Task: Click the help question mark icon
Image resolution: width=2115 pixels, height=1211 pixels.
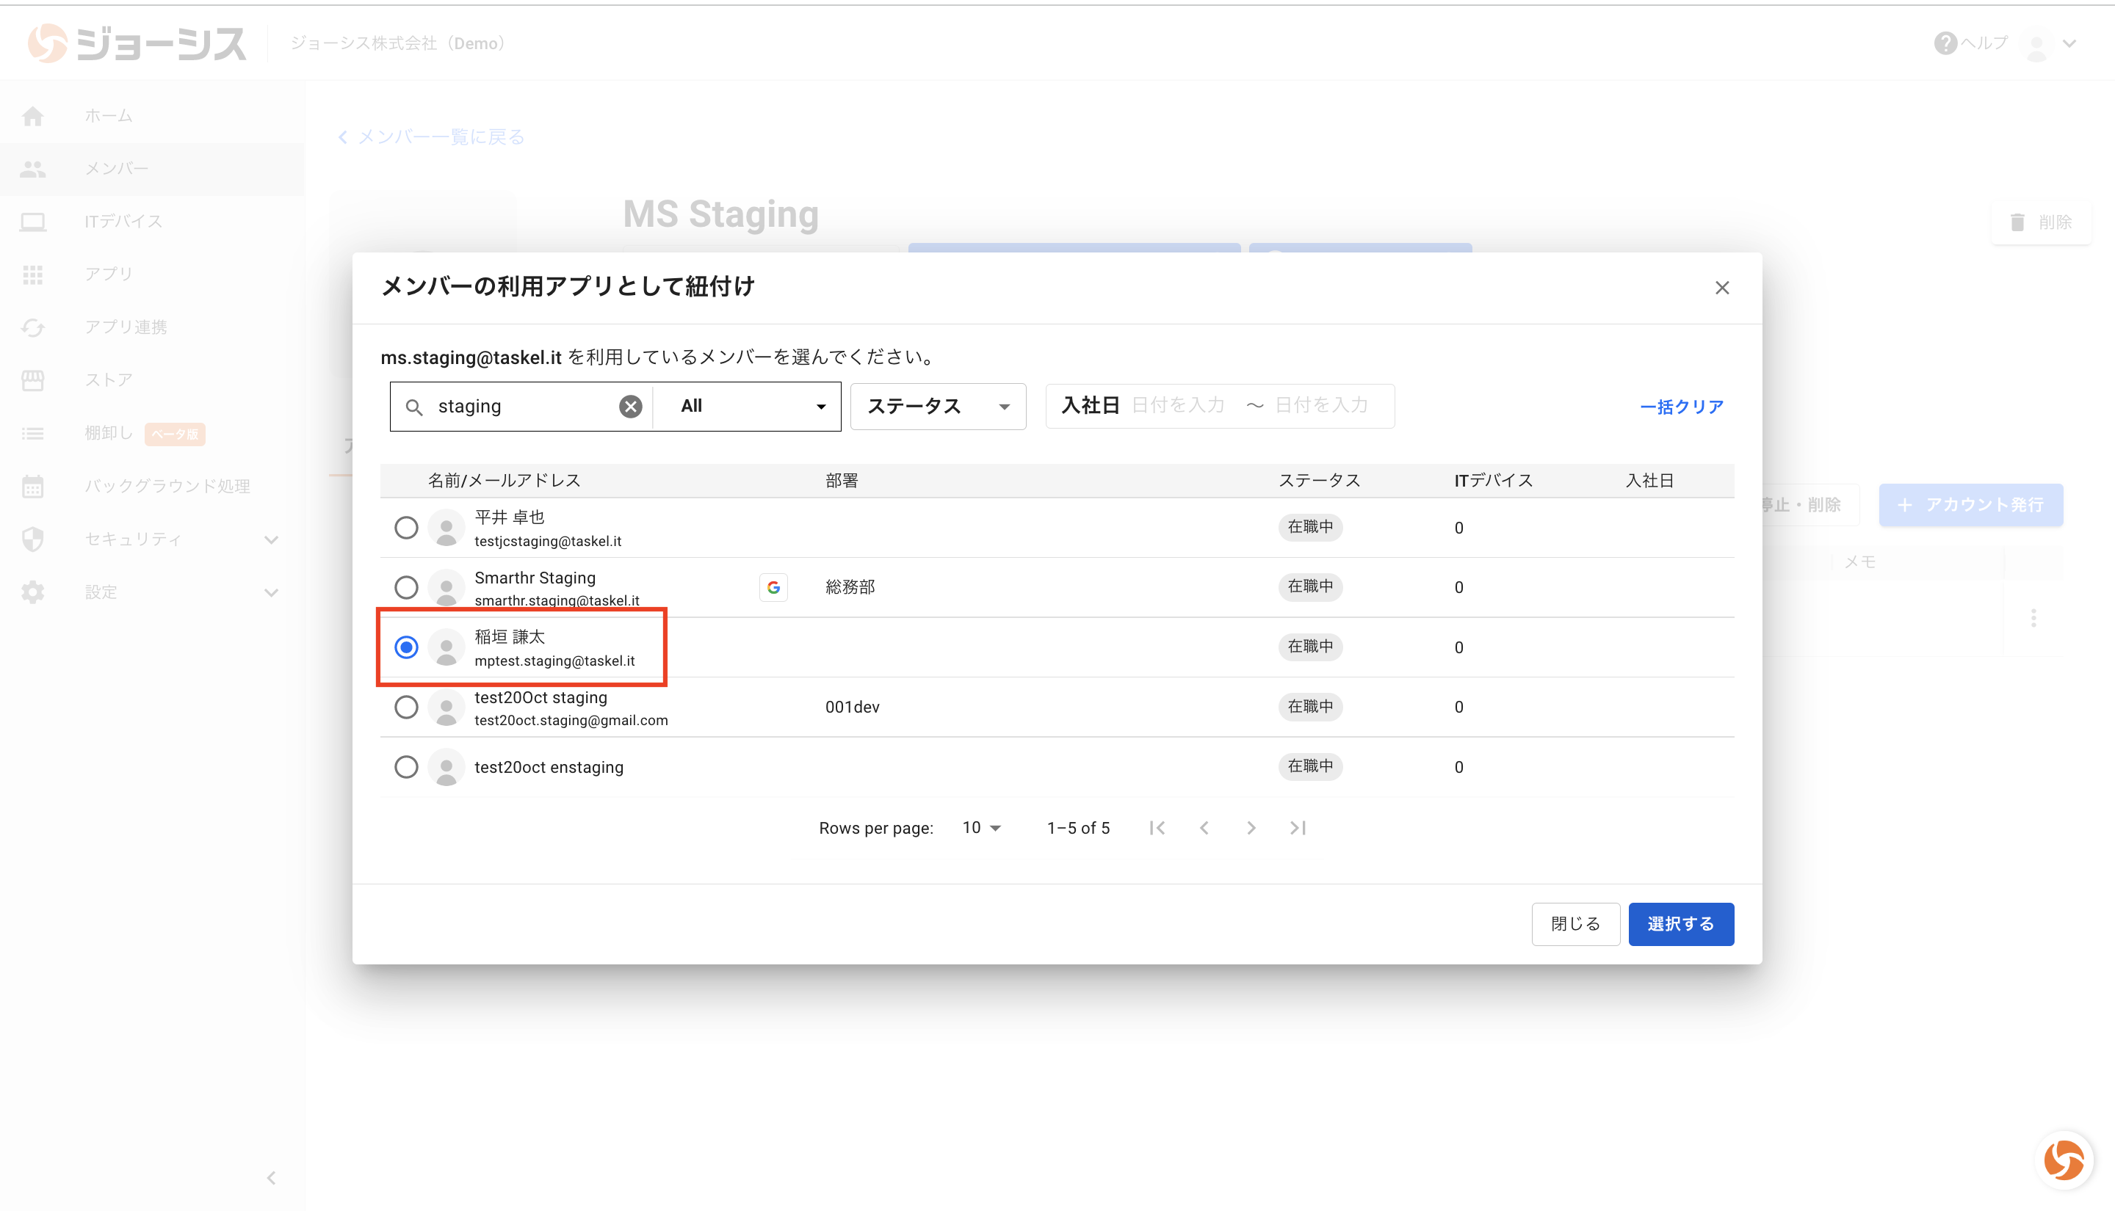Action: 1945,43
